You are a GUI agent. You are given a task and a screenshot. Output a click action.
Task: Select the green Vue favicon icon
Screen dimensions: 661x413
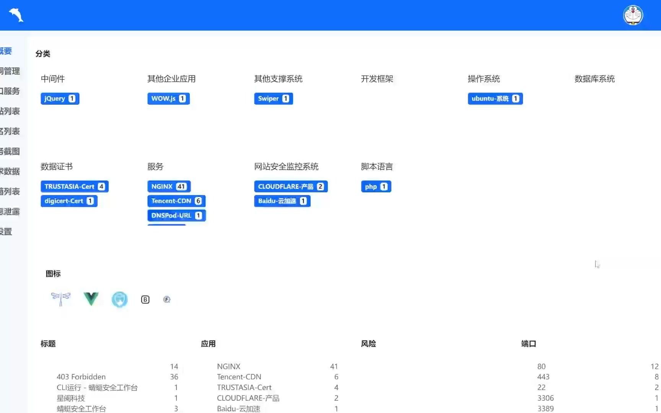click(x=91, y=299)
